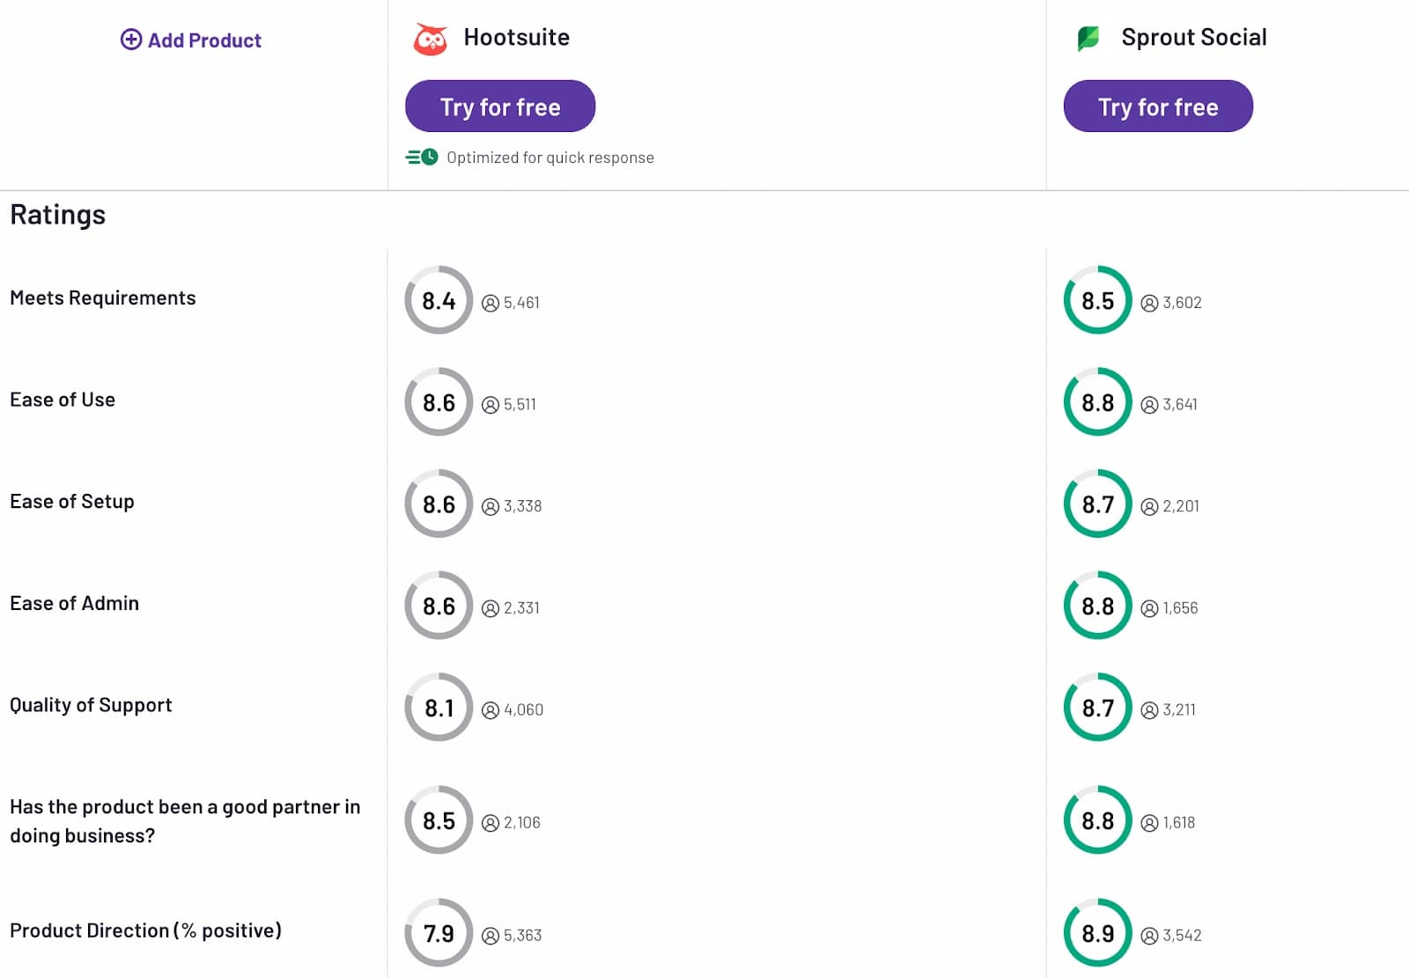Click reviewer icon beside 3,542 count
The width and height of the screenshot is (1409, 978).
[x=1149, y=936]
